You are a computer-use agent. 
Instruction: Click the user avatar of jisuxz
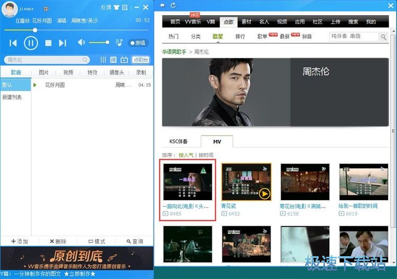click(x=10, y=8)
